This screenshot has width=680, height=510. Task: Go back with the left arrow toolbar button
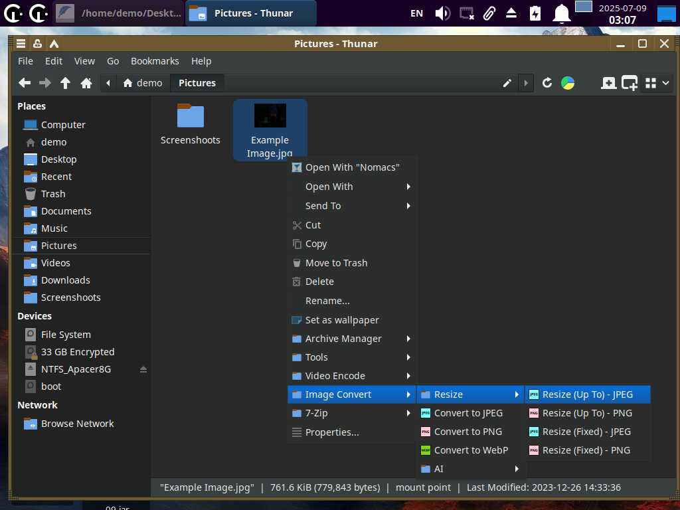click(x=25, y=82)
